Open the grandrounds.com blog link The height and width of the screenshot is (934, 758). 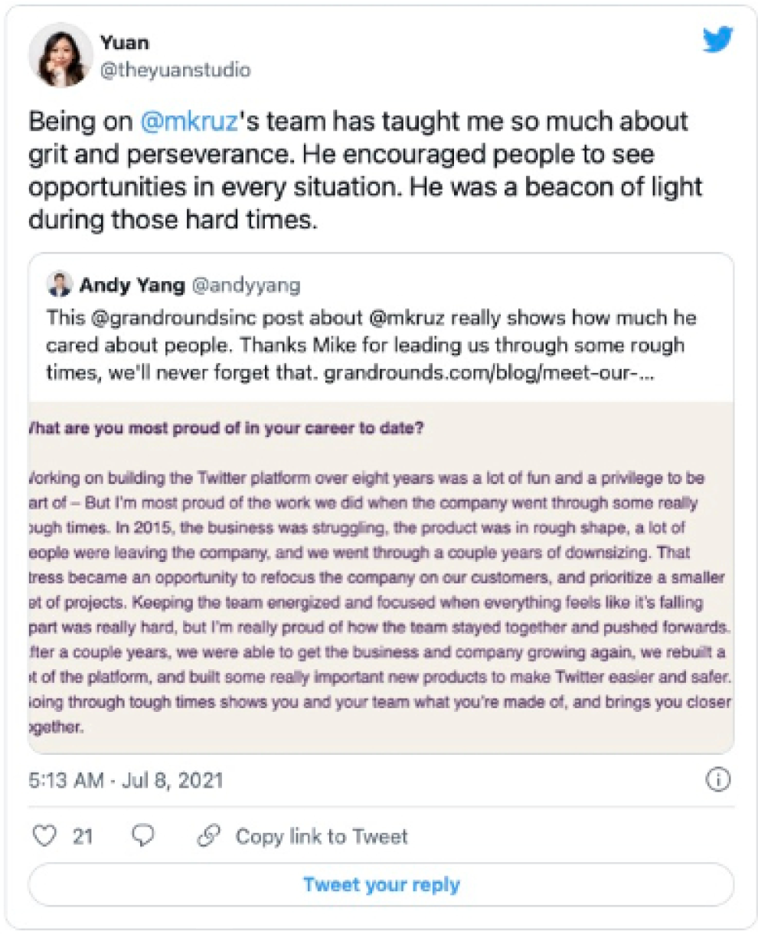point(488,375)
